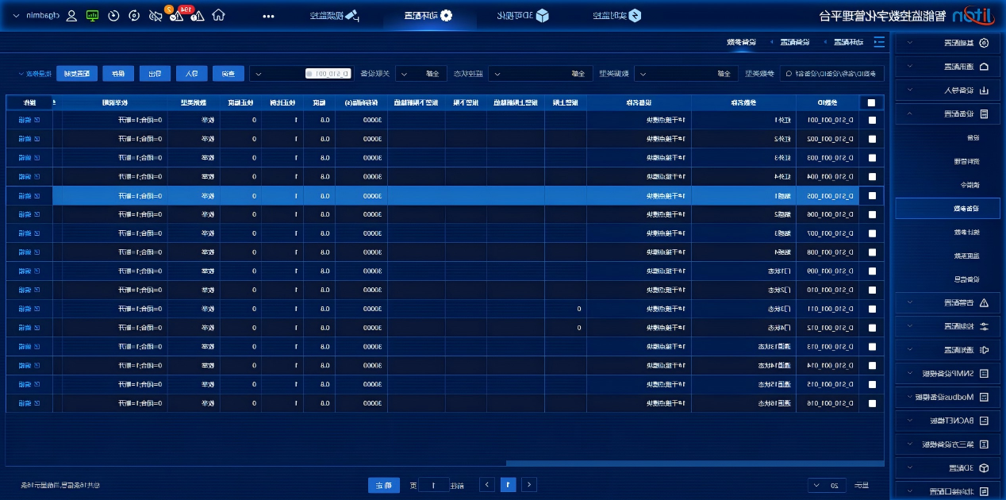Click the circular refresh icon in the top bar

point(134,15)
